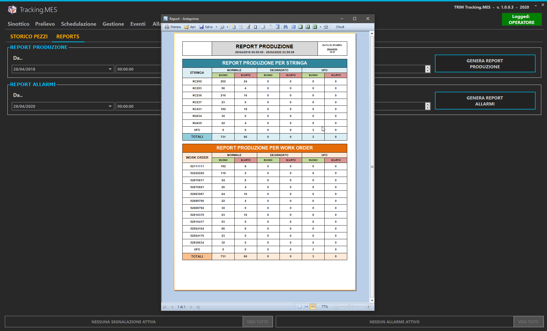Click the page margins icon before Chiudi
547x331 pixels.
click(x=326, y=27)
